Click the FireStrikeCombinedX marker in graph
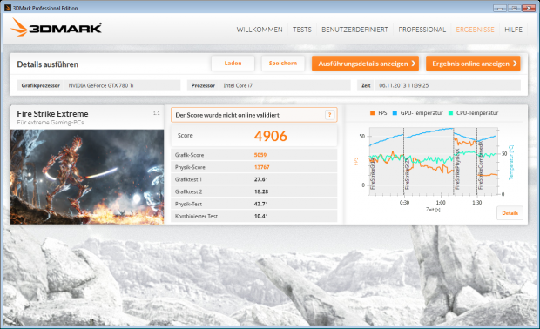The width and height of the screenshot is (540, 329). (x=481, y=166)
